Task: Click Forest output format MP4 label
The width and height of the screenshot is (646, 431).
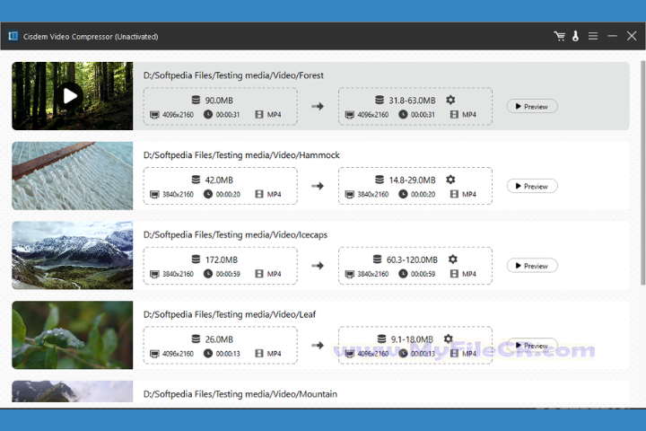Action: (x=469, y=115)
